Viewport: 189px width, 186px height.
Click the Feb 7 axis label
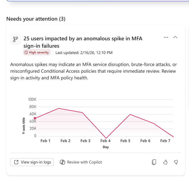165,141
